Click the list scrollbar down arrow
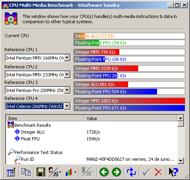190x180 pixels. (181, 160)
